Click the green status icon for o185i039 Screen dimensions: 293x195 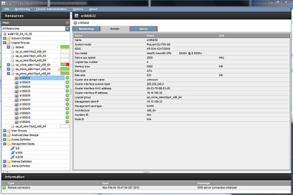67,104
